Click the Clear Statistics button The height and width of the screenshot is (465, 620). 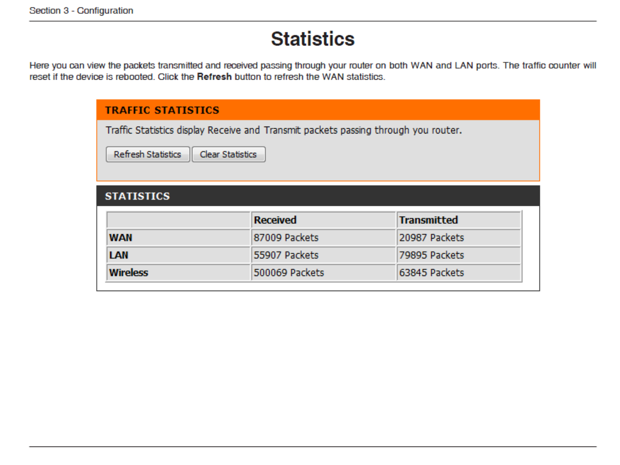click(229, 154)
